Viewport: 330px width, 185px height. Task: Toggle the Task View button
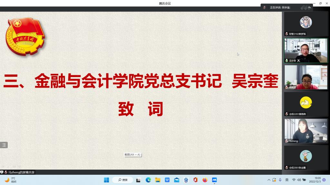(x=139, y=180)
